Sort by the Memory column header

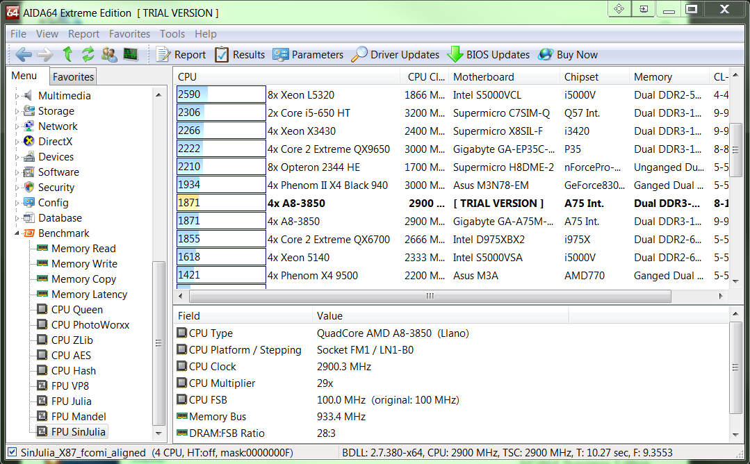(669, 77)
